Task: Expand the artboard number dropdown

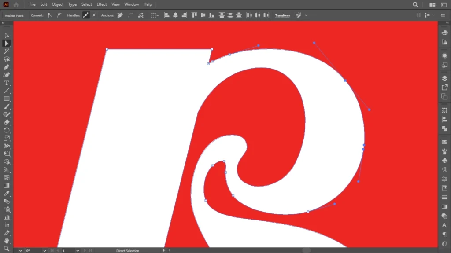Action: pyautogui.click(x=78, y=250)
